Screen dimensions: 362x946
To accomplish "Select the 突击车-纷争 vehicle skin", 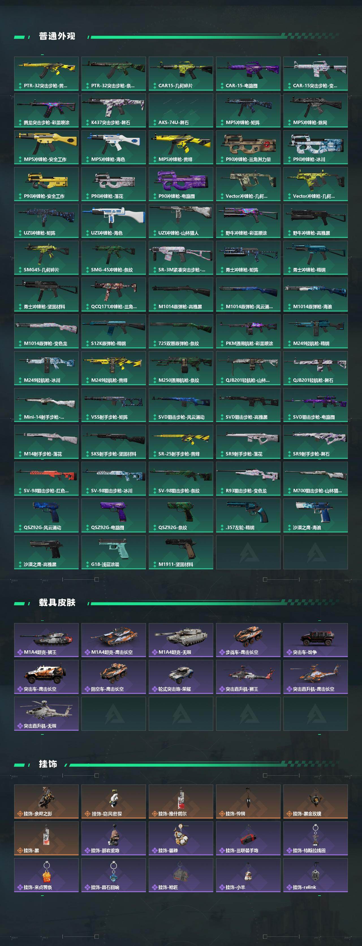I will coord(315,640).
